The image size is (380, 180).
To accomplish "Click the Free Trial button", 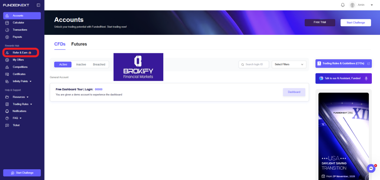I will click(320, 23).
